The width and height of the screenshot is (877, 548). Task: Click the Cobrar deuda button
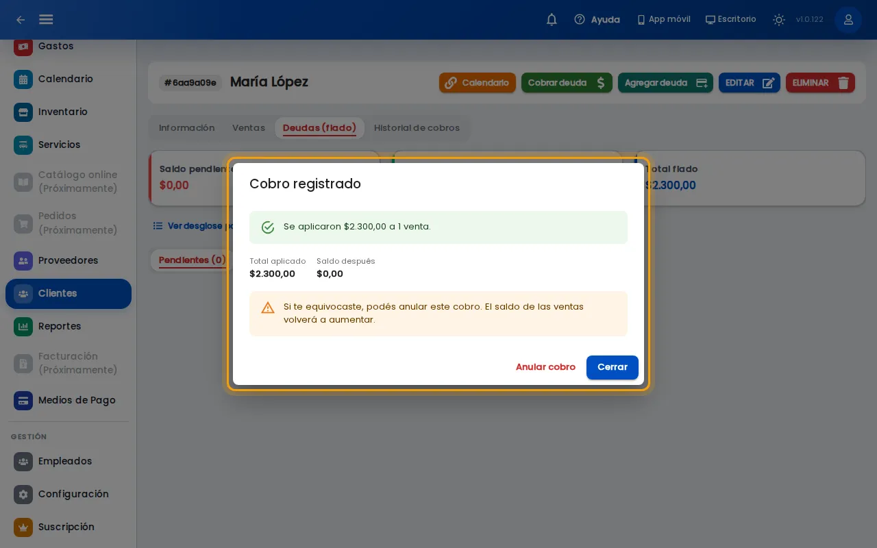[567, 83]
